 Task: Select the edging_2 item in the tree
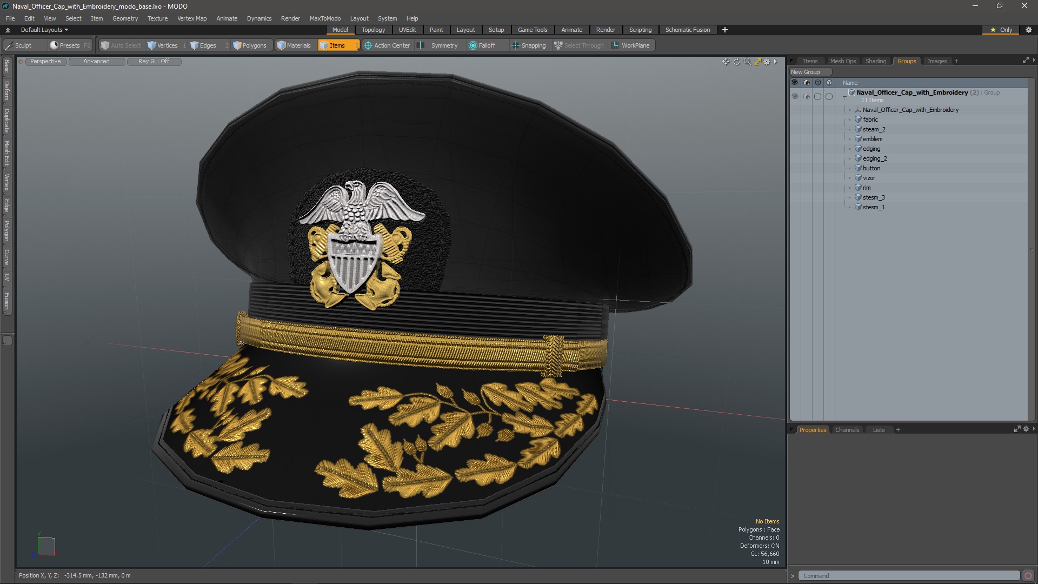(875, 158)
